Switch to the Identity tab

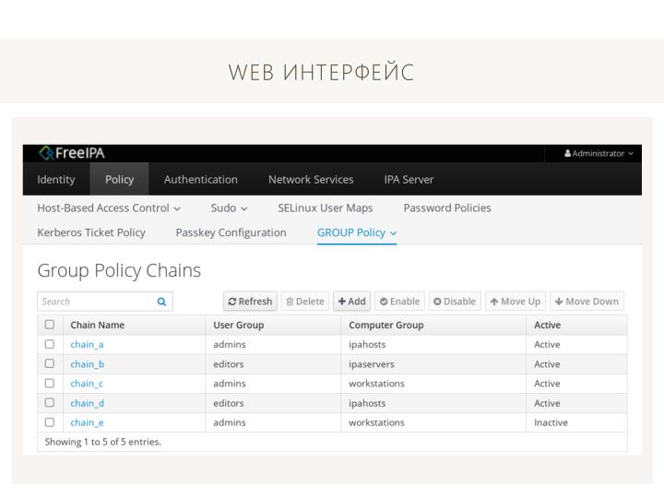[x=56, y=180]
